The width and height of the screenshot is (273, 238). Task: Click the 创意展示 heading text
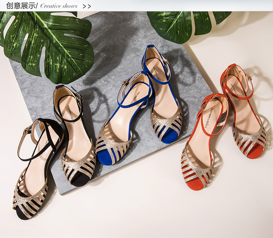click(21, 6)
